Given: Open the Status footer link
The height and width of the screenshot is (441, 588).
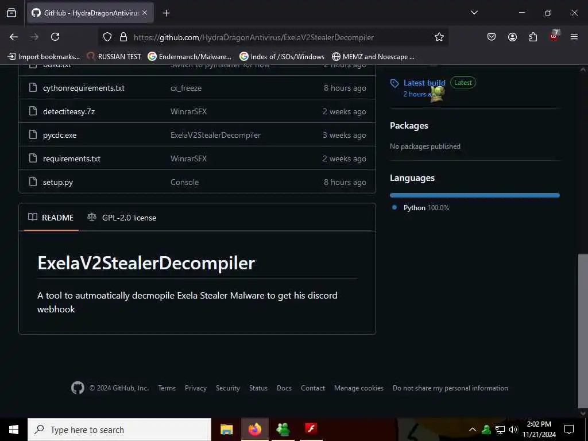Looking at the screenshot, I should pyautogui.click(x=258, y=388).
